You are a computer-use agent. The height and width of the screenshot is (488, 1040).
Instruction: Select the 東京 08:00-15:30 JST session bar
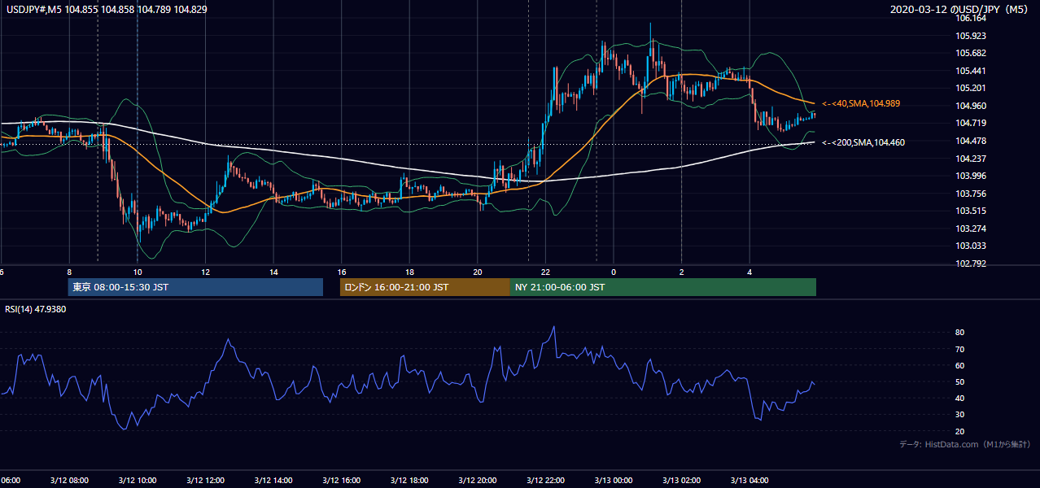pos(195,287)
